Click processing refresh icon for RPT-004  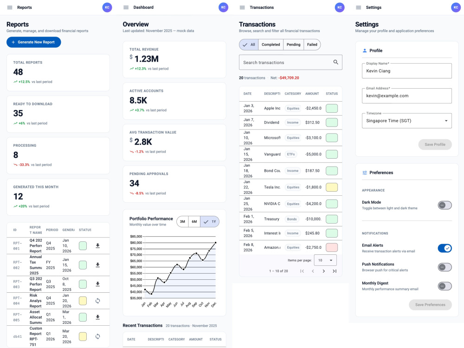point(97,301)
